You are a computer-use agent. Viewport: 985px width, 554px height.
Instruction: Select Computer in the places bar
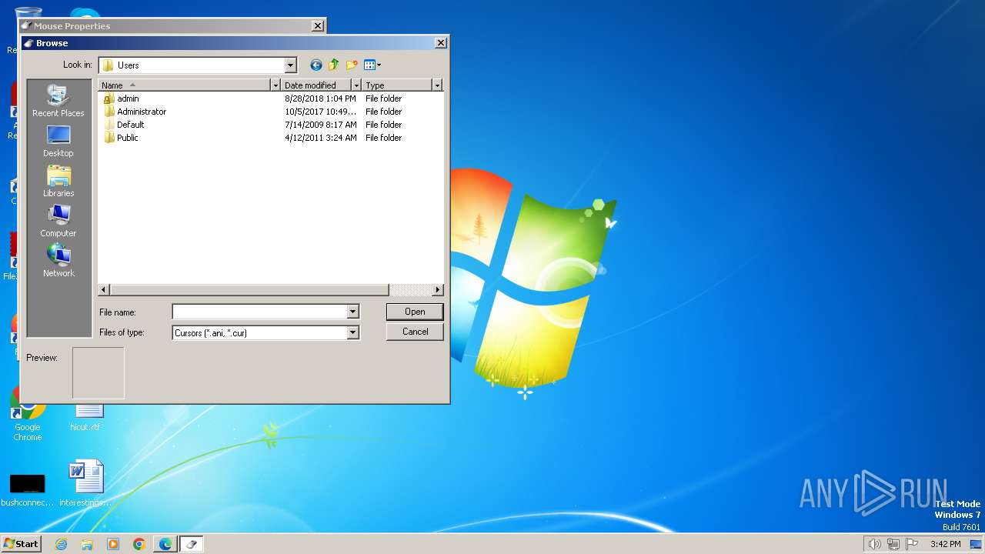coord(58,221)
